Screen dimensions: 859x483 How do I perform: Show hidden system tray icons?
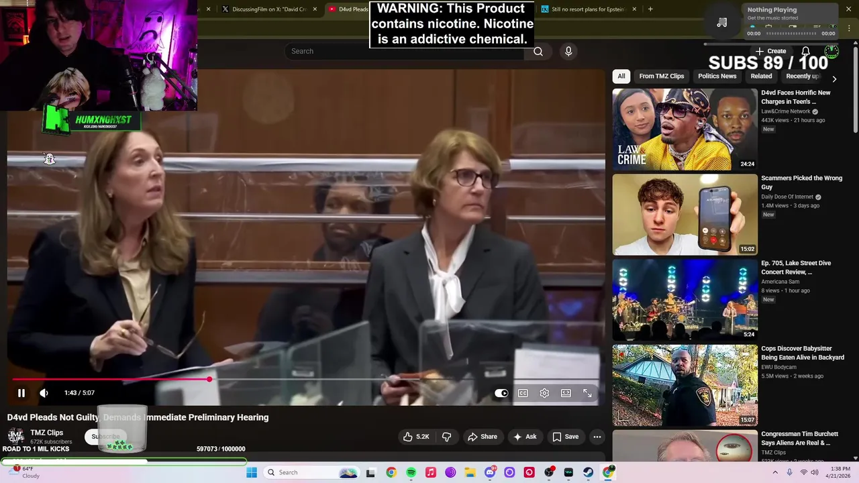(775, 472)
